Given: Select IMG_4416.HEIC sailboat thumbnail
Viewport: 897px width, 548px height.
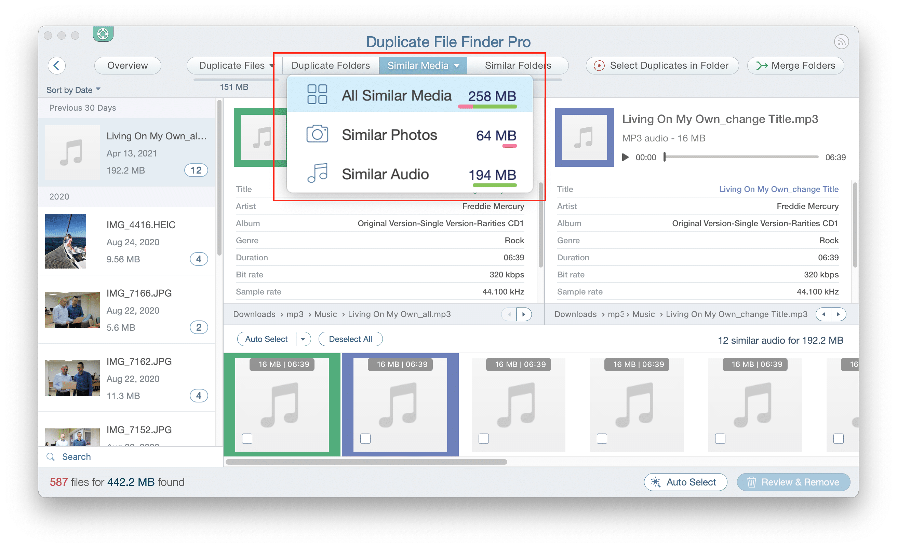Looking at the screenshot, I should [66, 241].
